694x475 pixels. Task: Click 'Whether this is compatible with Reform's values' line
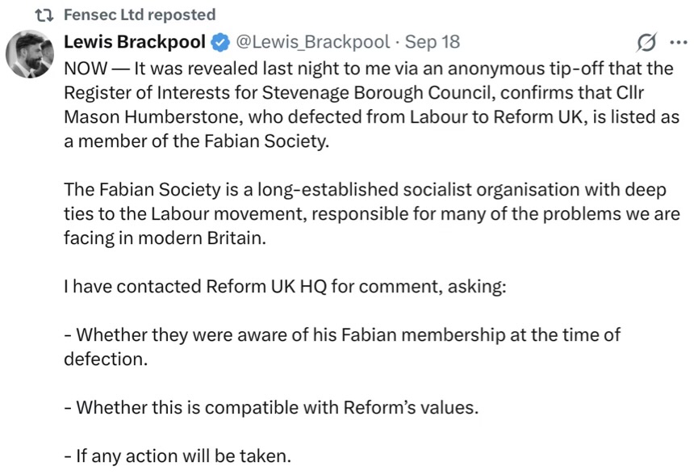(271, 407)
